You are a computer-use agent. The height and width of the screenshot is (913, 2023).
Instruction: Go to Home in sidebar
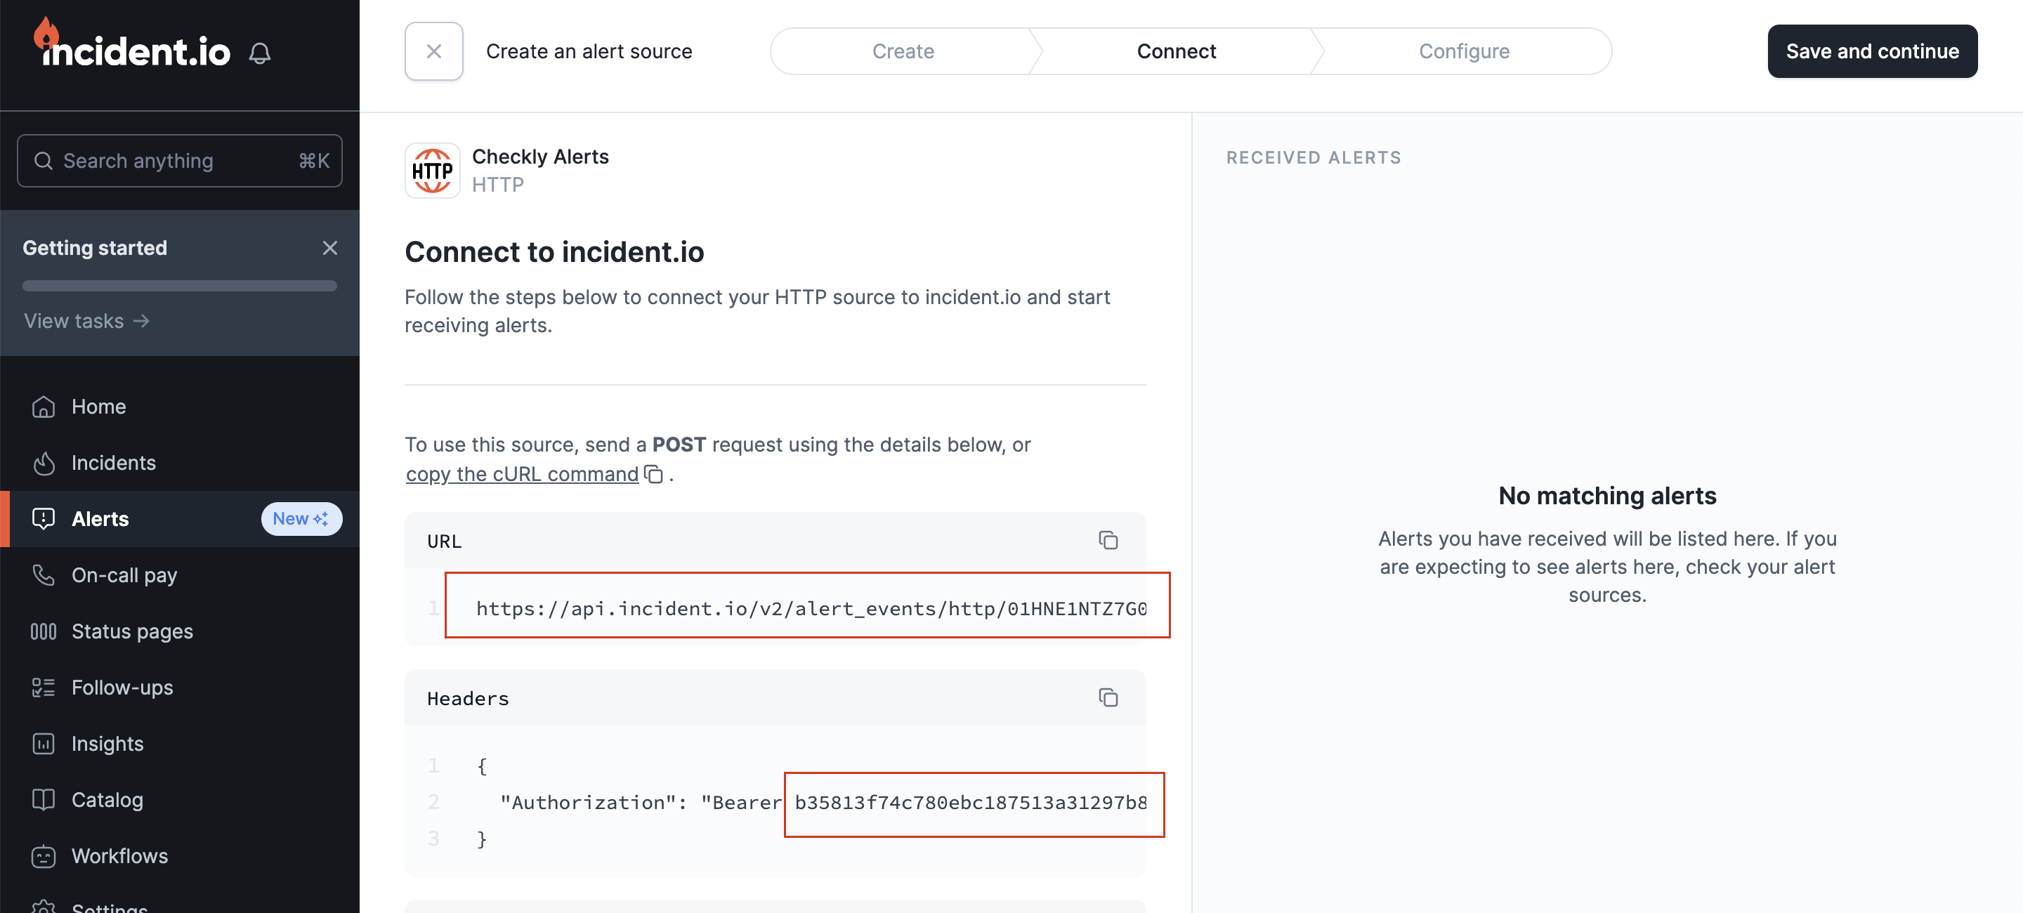[179, 407]
